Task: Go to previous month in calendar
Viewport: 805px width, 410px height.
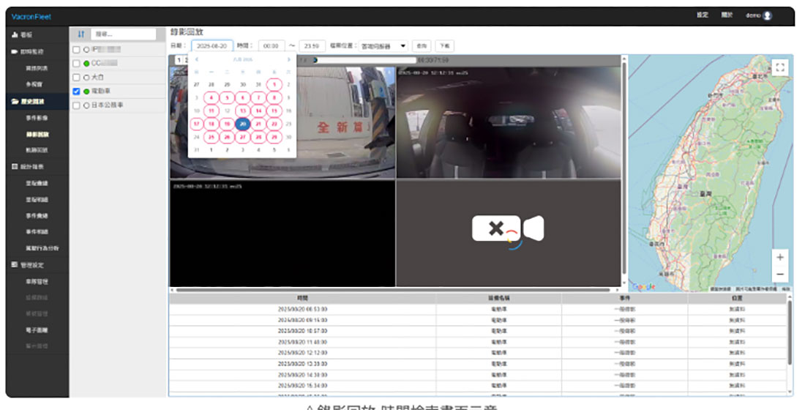Action: [x=196, y=59]
